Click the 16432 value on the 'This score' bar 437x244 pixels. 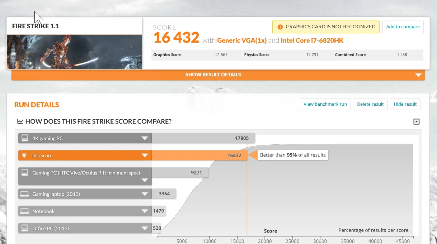click(234, 156)
